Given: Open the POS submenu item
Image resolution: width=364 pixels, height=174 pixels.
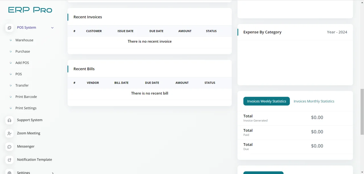Looking at the screenshot, I should [18, 74].
